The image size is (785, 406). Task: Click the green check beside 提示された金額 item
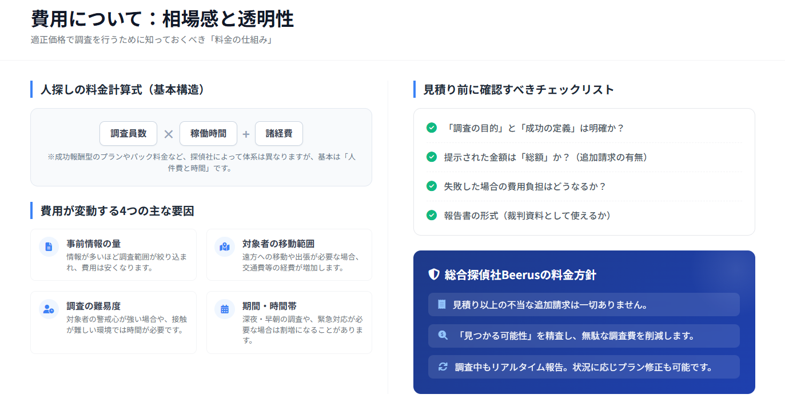click(x=432, y=157)
